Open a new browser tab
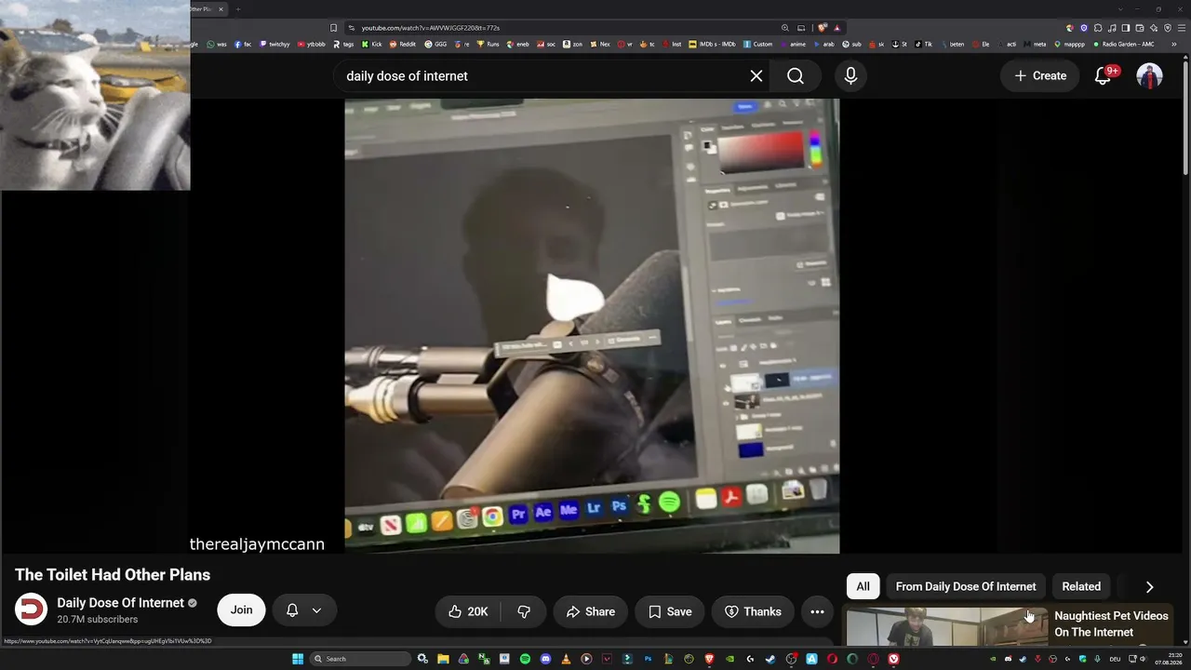This screenshot has width=1191, height=670. pos(237,9)
